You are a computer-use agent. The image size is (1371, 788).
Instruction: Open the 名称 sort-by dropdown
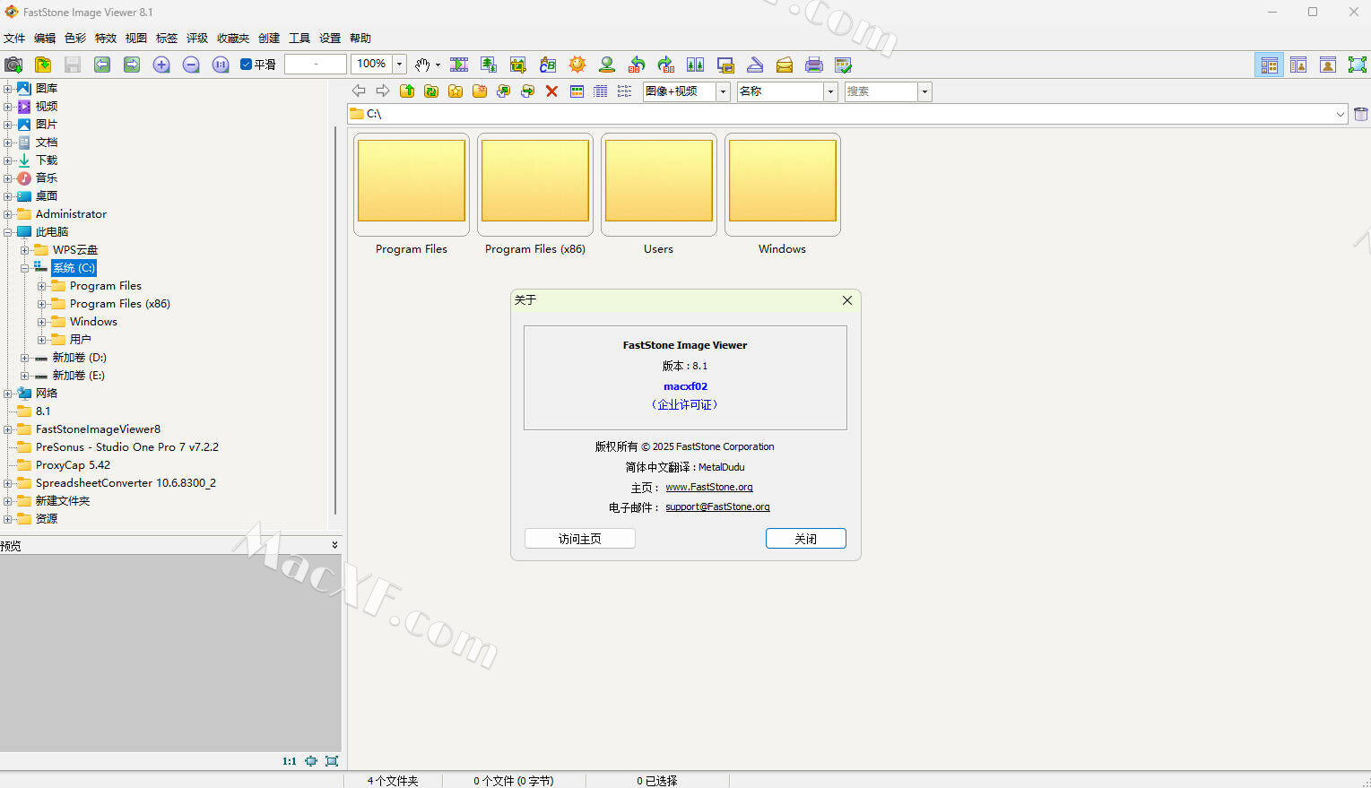click(x=830, y=91)
